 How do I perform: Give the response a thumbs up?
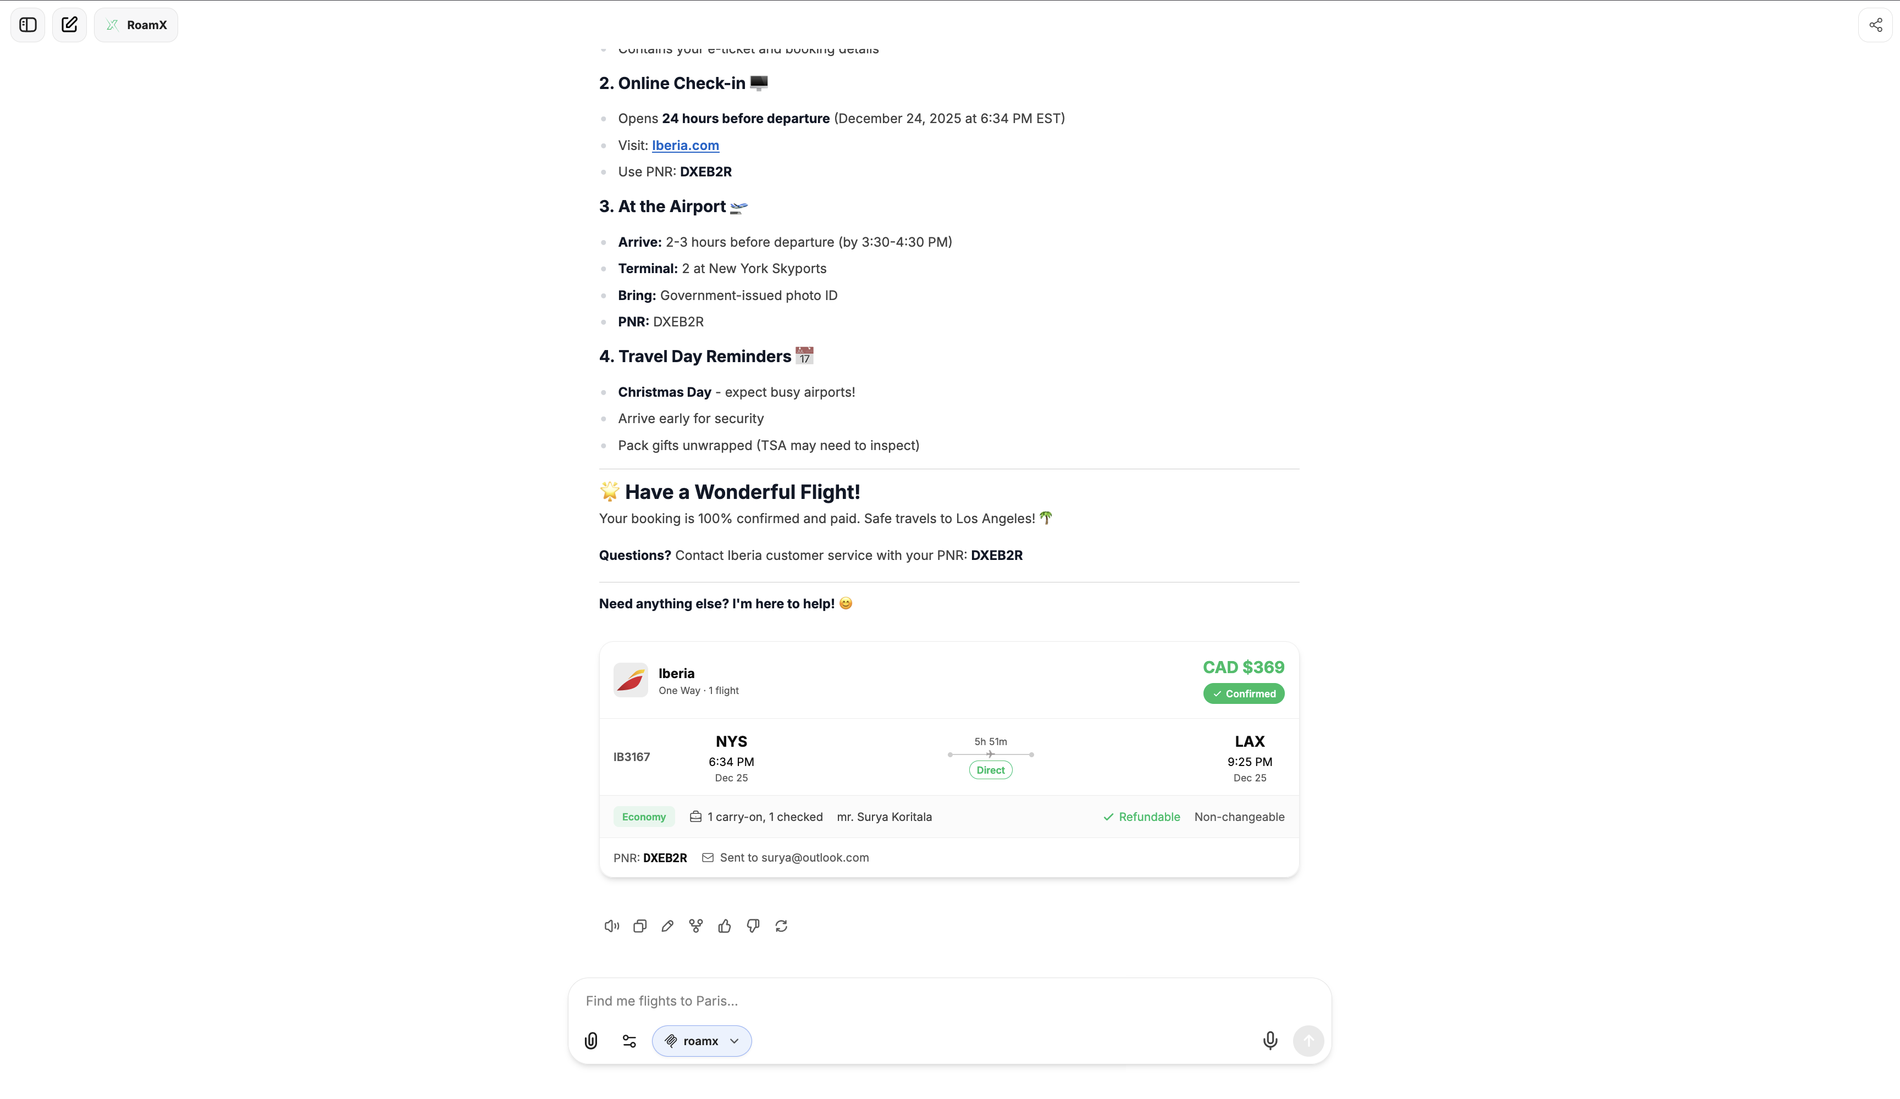[x=725, y=925]
